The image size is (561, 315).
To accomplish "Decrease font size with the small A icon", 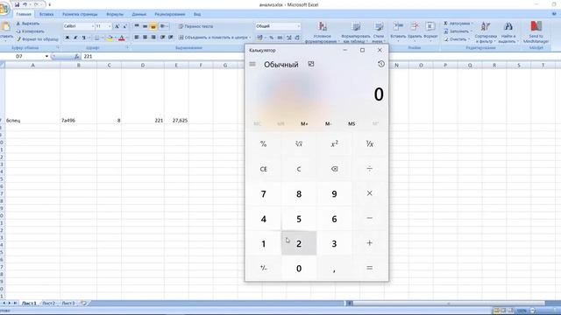I will click(124, 26).
